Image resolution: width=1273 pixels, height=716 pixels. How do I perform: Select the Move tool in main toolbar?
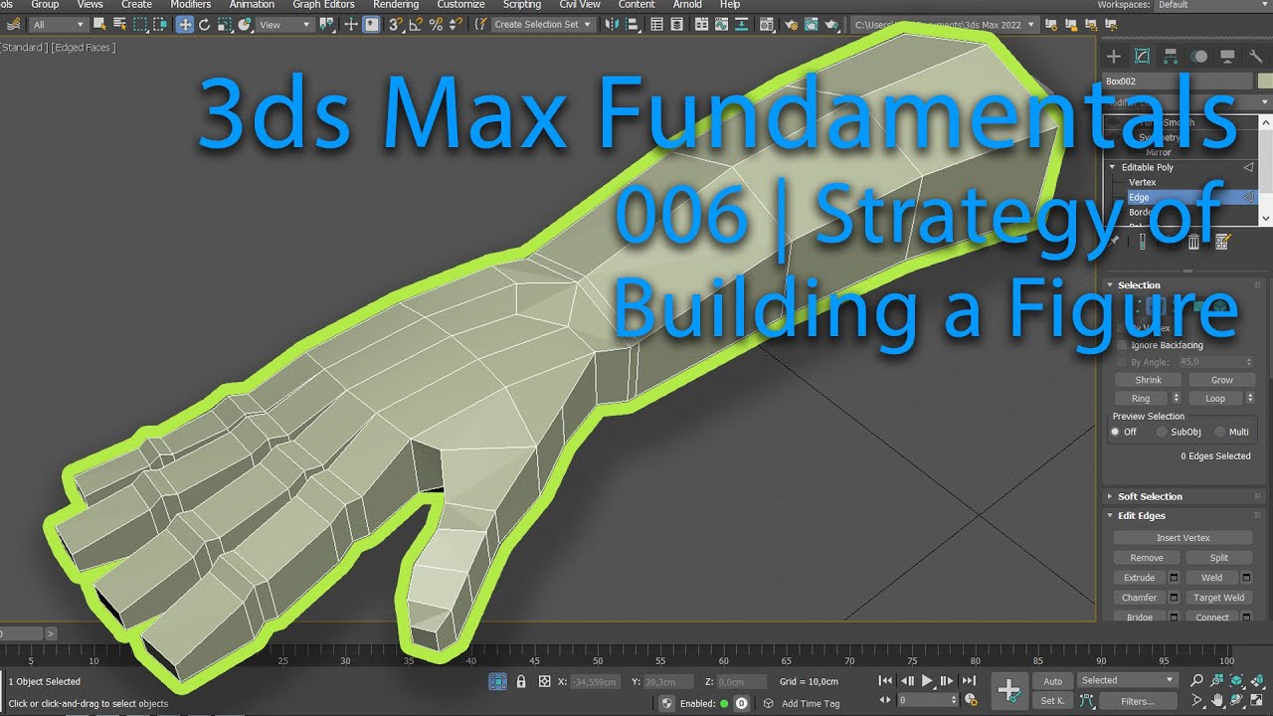point(185,25)
